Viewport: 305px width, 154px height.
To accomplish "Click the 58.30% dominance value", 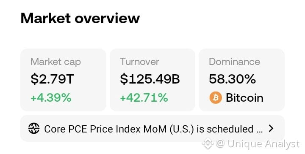I will point(232,79).
